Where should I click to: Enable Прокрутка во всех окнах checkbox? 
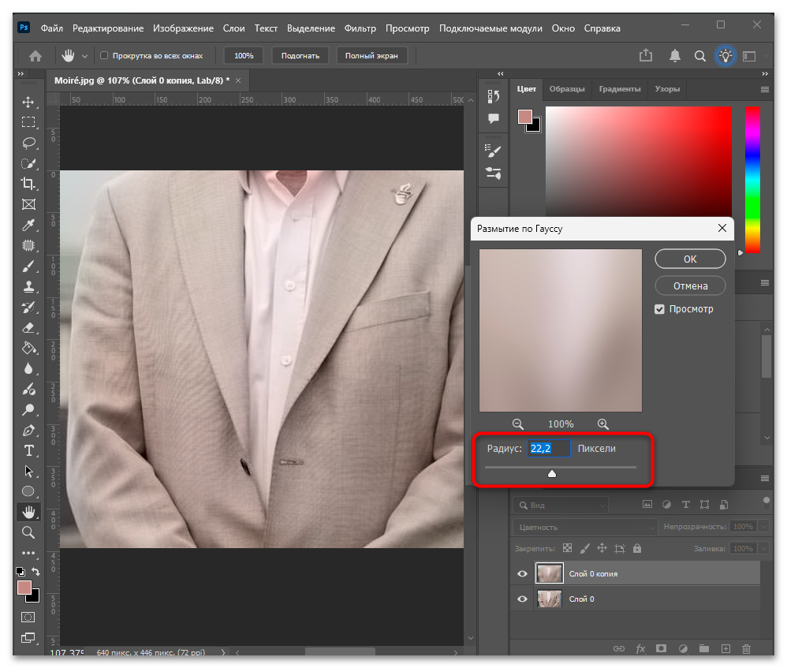[x=104, y=55]
